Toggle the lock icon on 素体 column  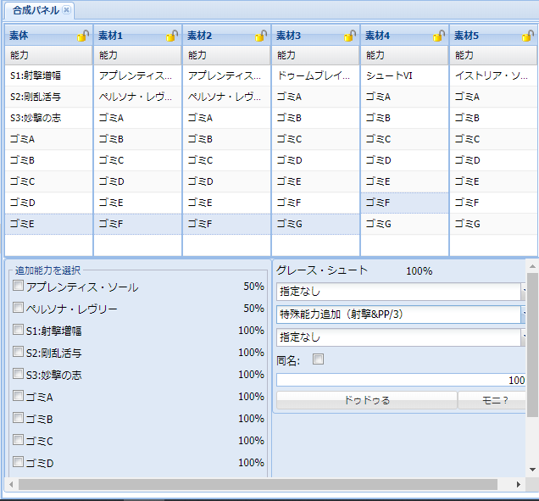(83, 36)
